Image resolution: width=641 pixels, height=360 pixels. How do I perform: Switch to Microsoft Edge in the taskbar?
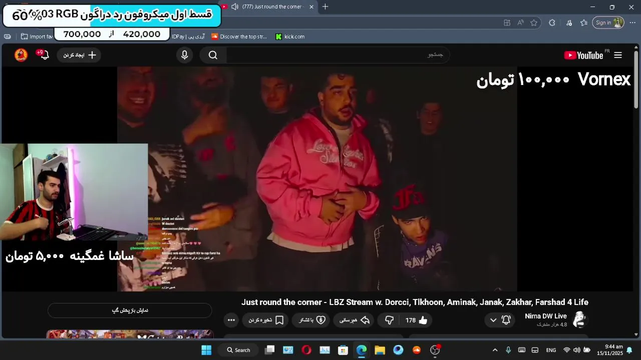pyautogui.click(x=362, y=350)
